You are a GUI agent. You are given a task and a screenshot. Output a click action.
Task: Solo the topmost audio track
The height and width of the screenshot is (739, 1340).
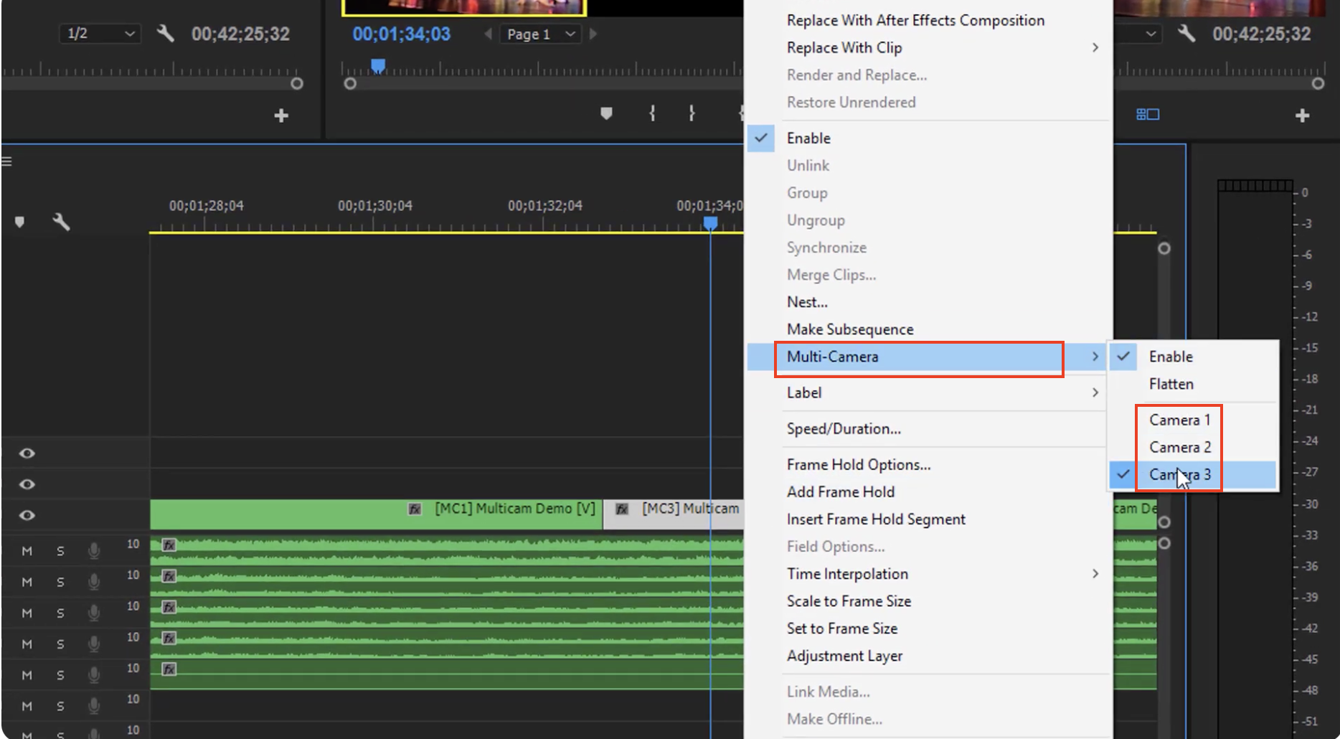click(x=60, y=551)
